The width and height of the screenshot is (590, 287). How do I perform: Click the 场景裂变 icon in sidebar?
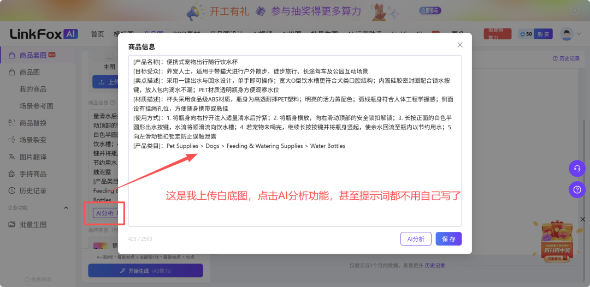(12, 140)
